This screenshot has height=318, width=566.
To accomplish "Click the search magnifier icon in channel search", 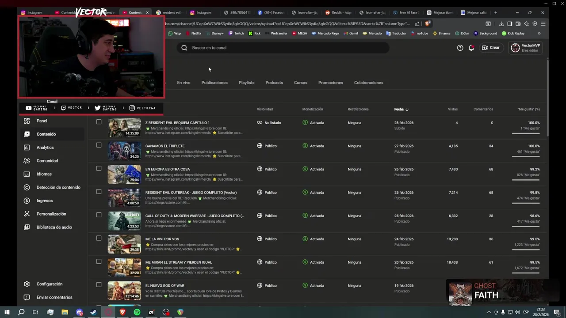I will 184,48.
